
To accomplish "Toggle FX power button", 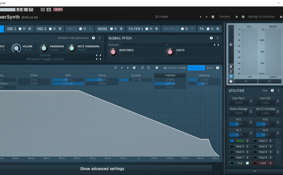I will [218, 29].
